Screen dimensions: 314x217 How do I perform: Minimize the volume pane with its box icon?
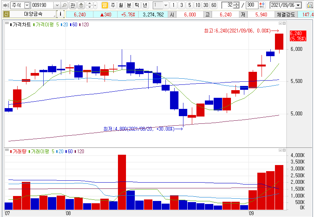[280, 150]
